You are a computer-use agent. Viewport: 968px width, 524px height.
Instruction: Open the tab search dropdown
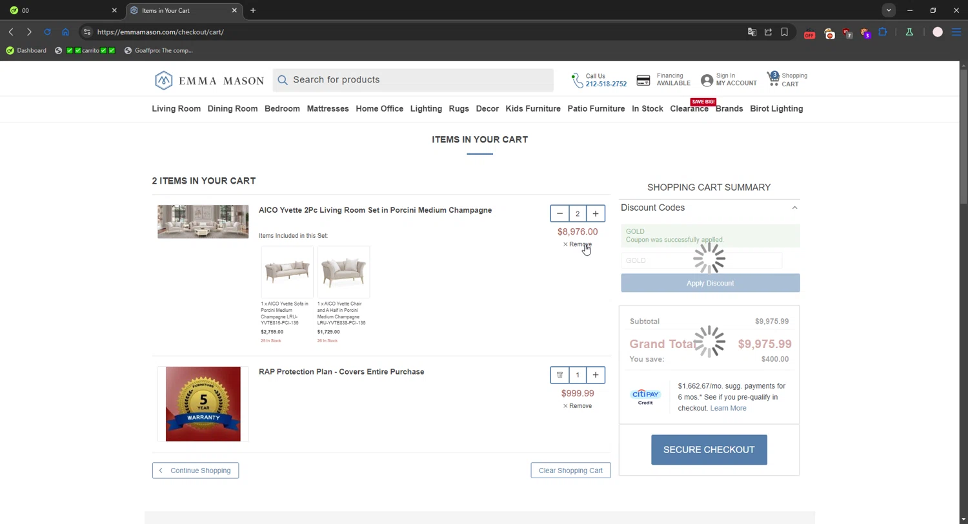click(x=889, y=10)
